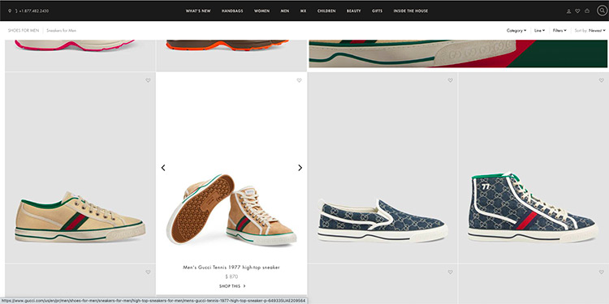Expand the Category filter dropdown

516,30
